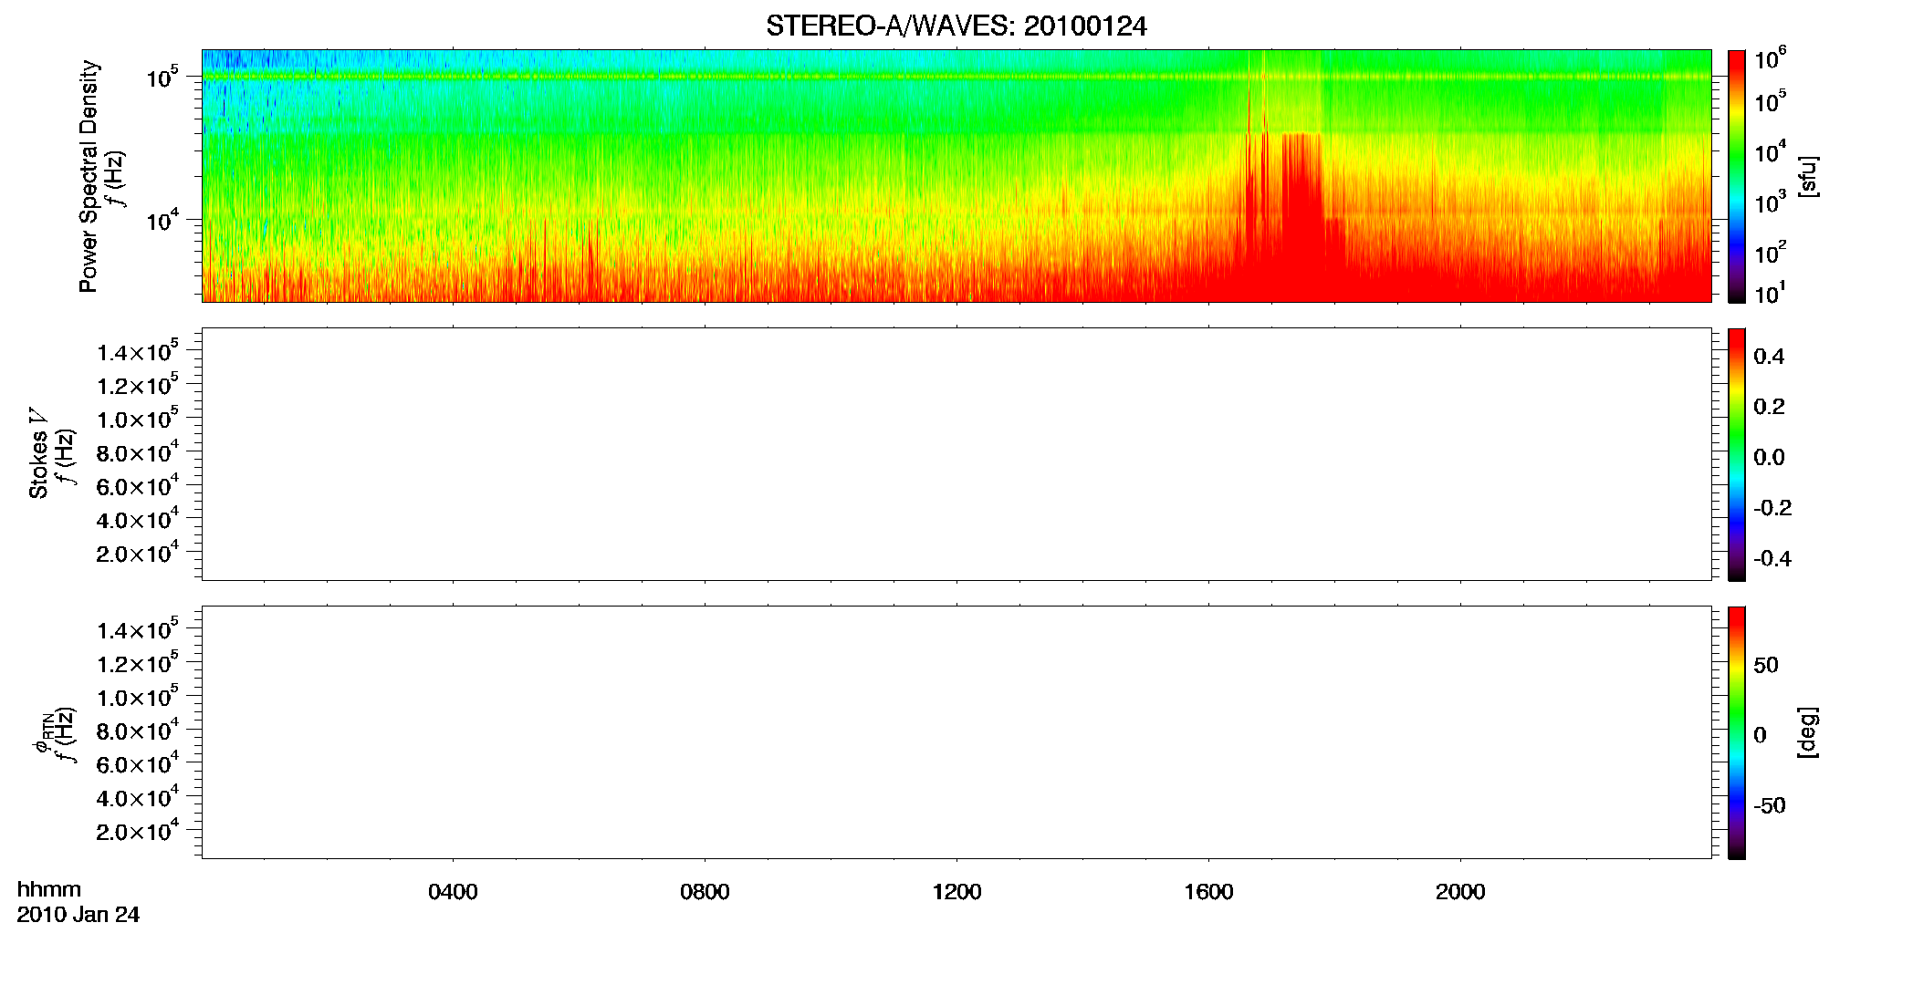Click the 2000 time tick label

(x=1460, y=892)
